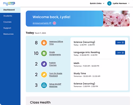Click 'Today - 1:00 PM - 2:00 PM' time text
Image resolution: width=133 pixels, height=105 pixels.
[84, 45]
